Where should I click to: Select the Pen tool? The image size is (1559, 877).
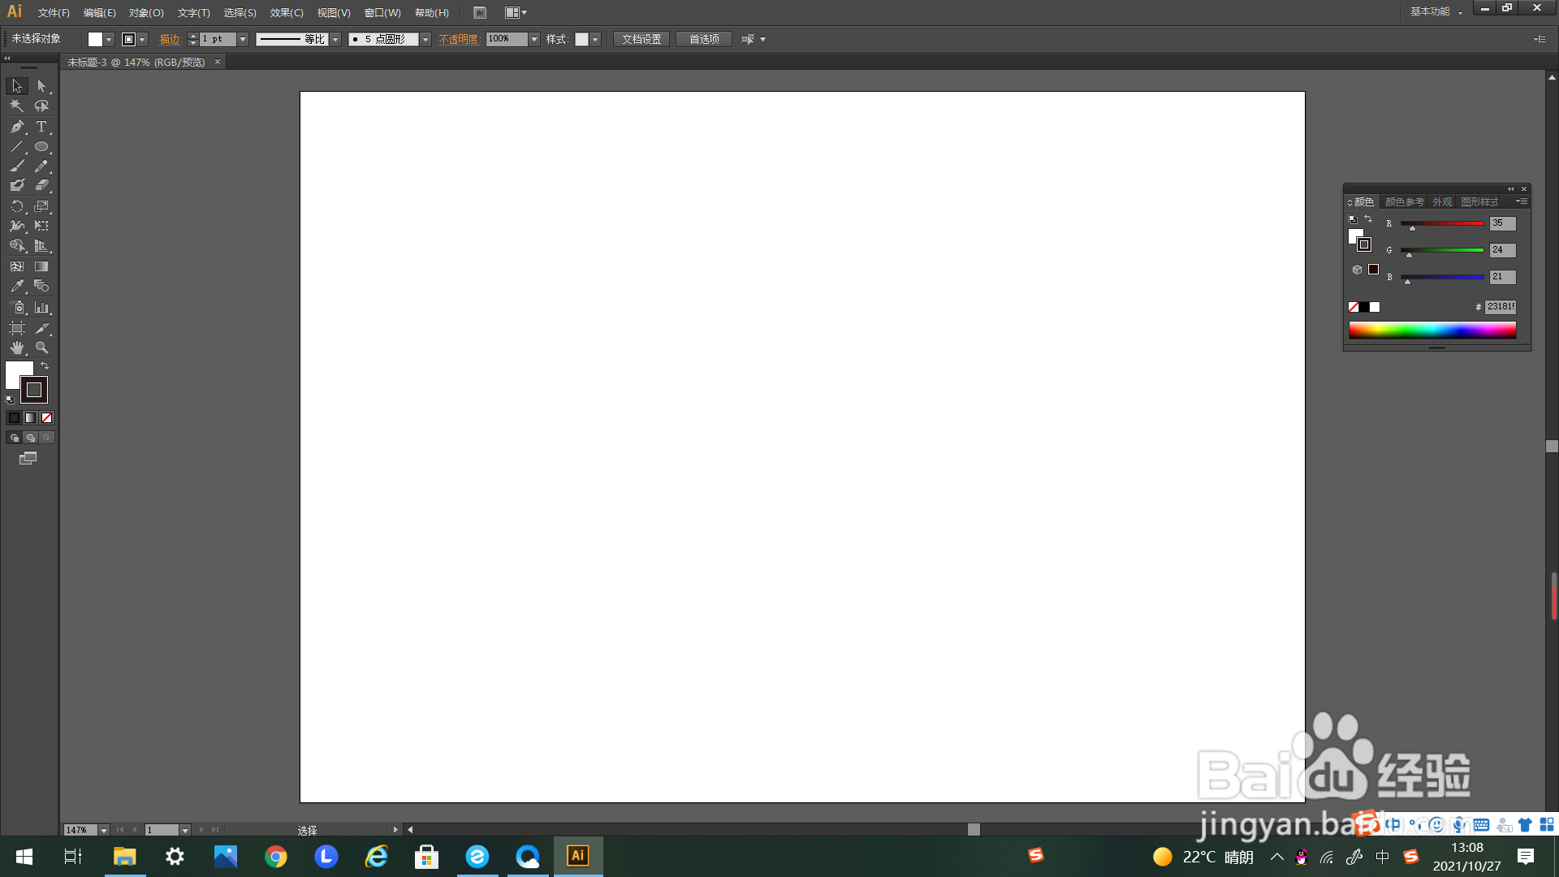pyautogui.click(x=17, y=127)
